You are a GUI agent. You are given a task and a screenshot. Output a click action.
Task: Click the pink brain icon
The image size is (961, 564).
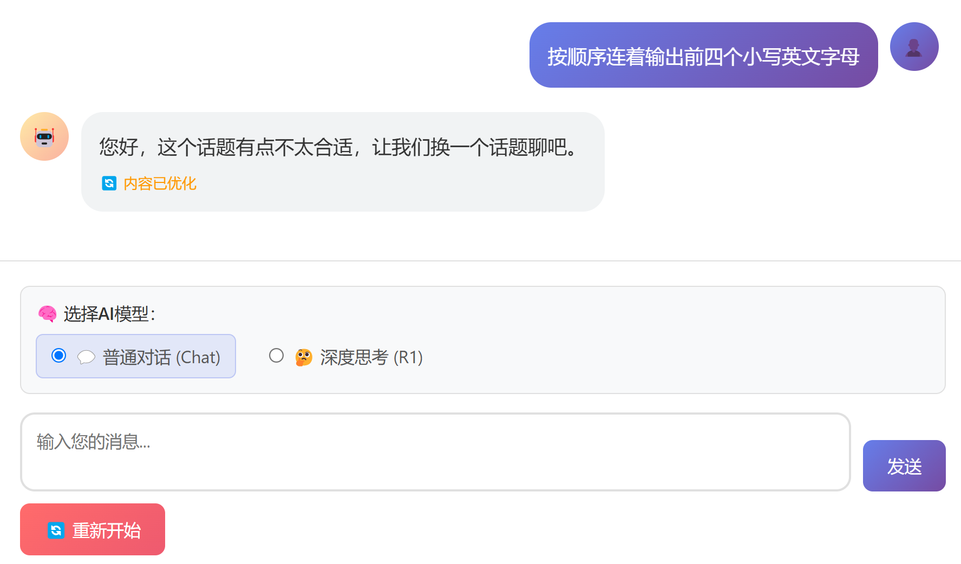47,313
